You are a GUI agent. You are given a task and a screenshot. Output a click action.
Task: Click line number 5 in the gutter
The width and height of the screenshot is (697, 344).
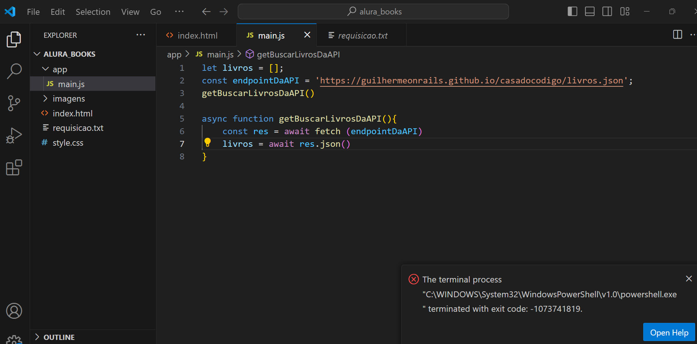pyautogui.click(x=182, y=119)
